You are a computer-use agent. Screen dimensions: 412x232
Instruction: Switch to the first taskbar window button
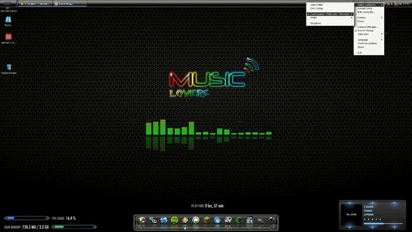click(35, 4)
